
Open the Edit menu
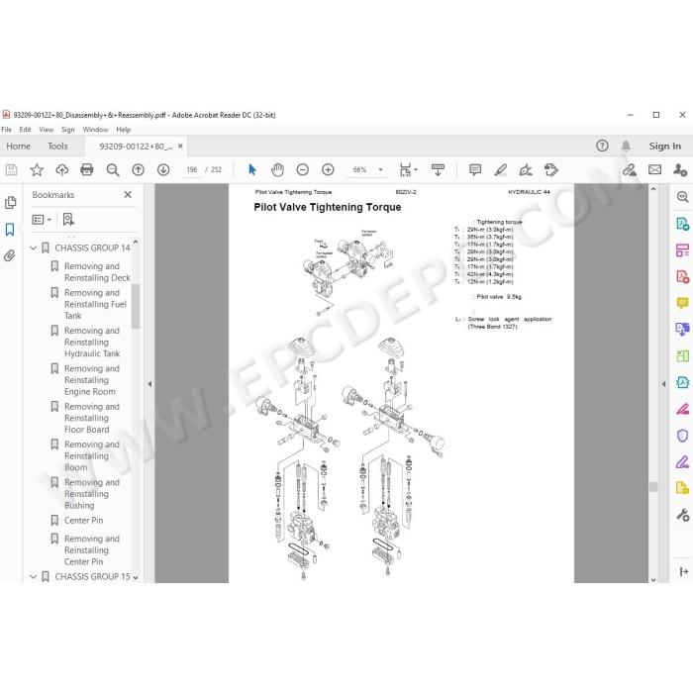(x=25, y=130)
